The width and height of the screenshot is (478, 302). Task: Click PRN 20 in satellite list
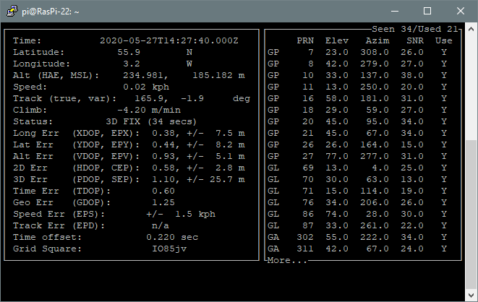[x=308, y=122]
